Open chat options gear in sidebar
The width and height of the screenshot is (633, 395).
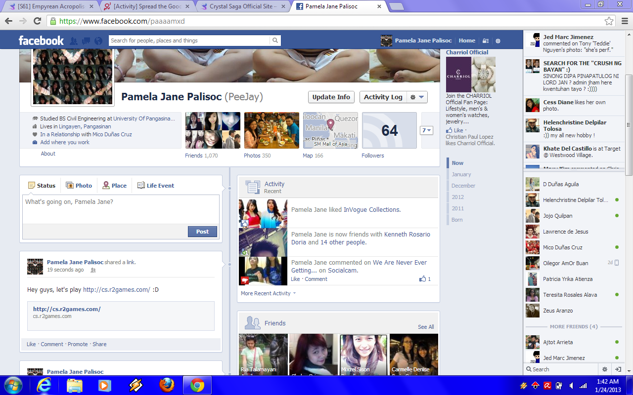click(604, 369)
